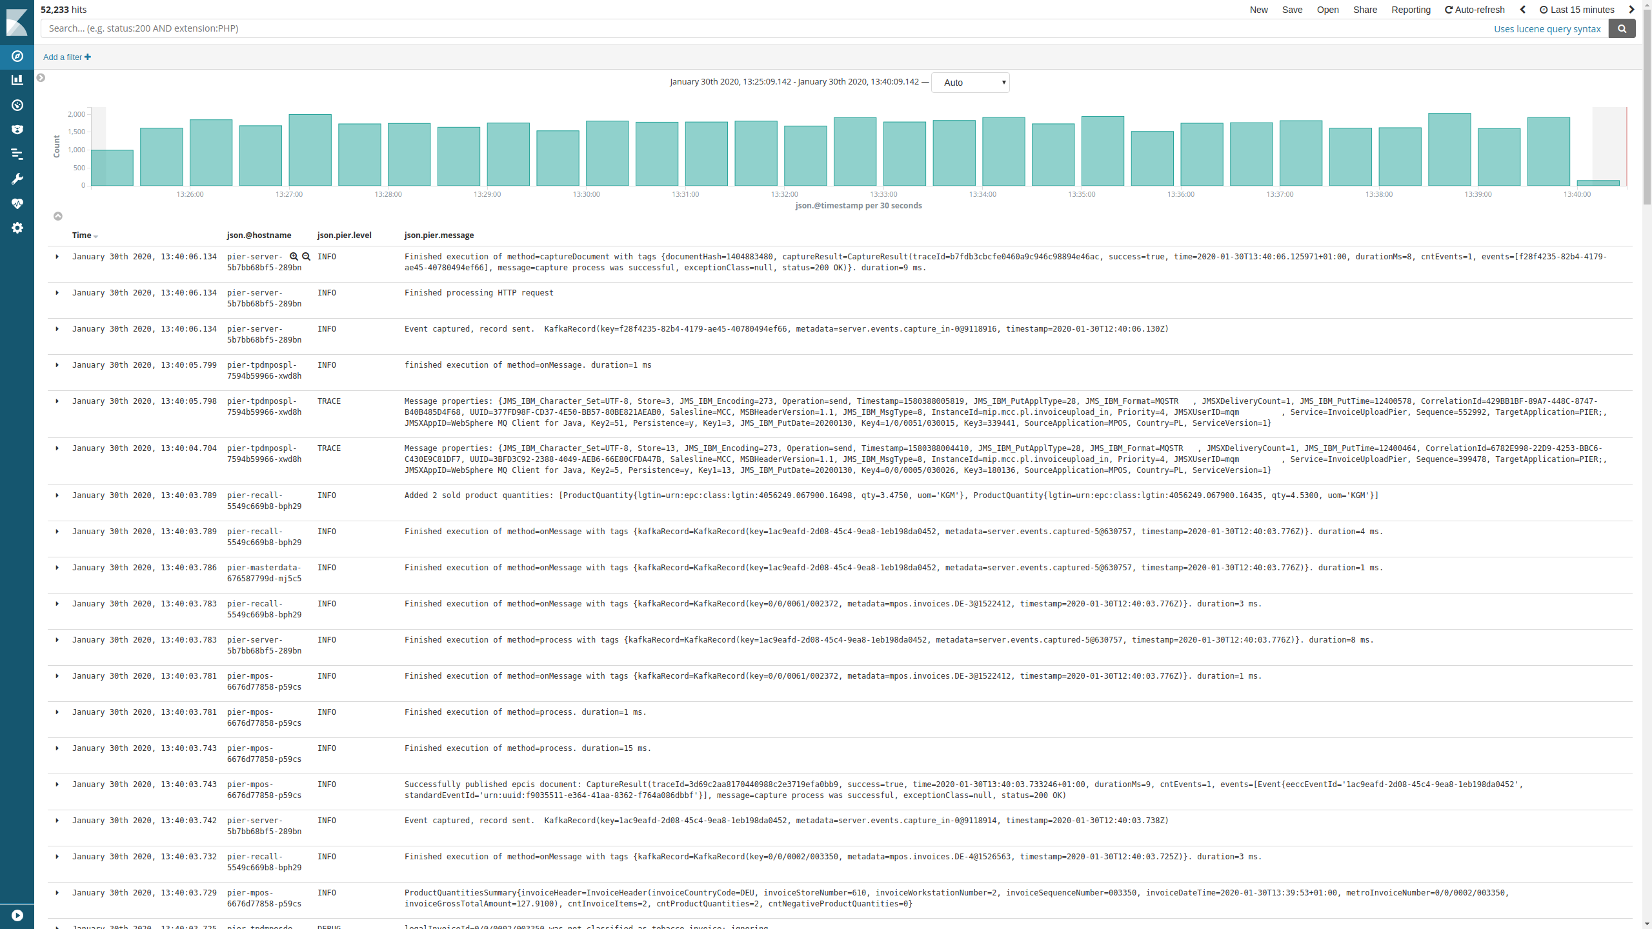This screenshot has height=929, width=1652.
Task: Click Add a filter
Action: click(66, 57)
